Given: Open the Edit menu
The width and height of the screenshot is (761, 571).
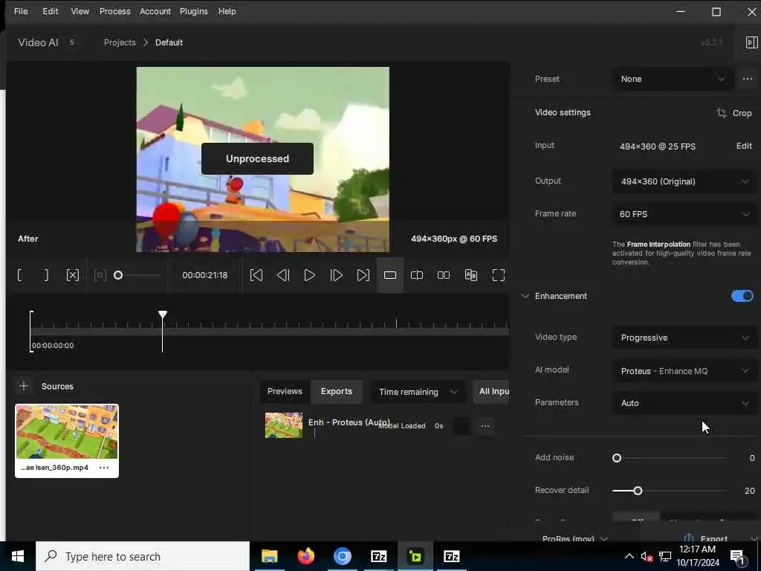Looking at the screenshot, I should tap(50, 11).
